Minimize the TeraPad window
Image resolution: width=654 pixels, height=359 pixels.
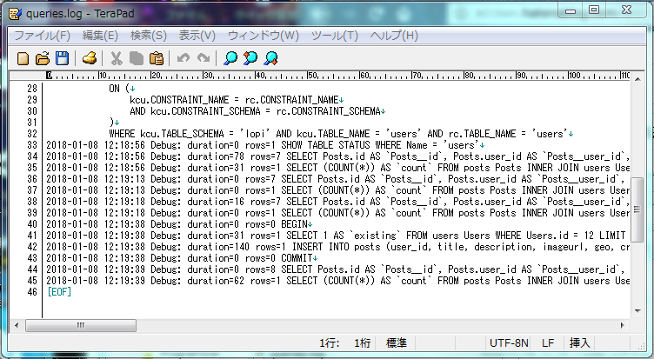(x=571, y=10)
